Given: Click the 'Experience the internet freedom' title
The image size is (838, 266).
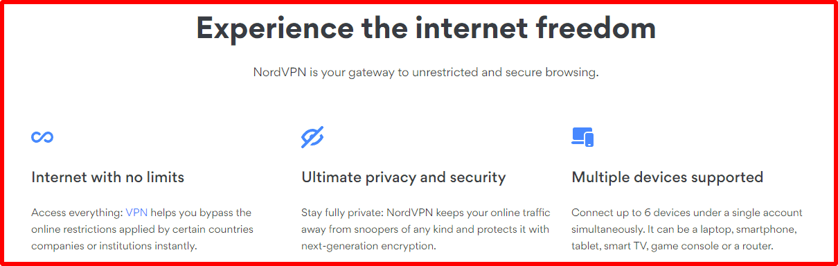Looking at the screenshot, I should click(426, 28).
